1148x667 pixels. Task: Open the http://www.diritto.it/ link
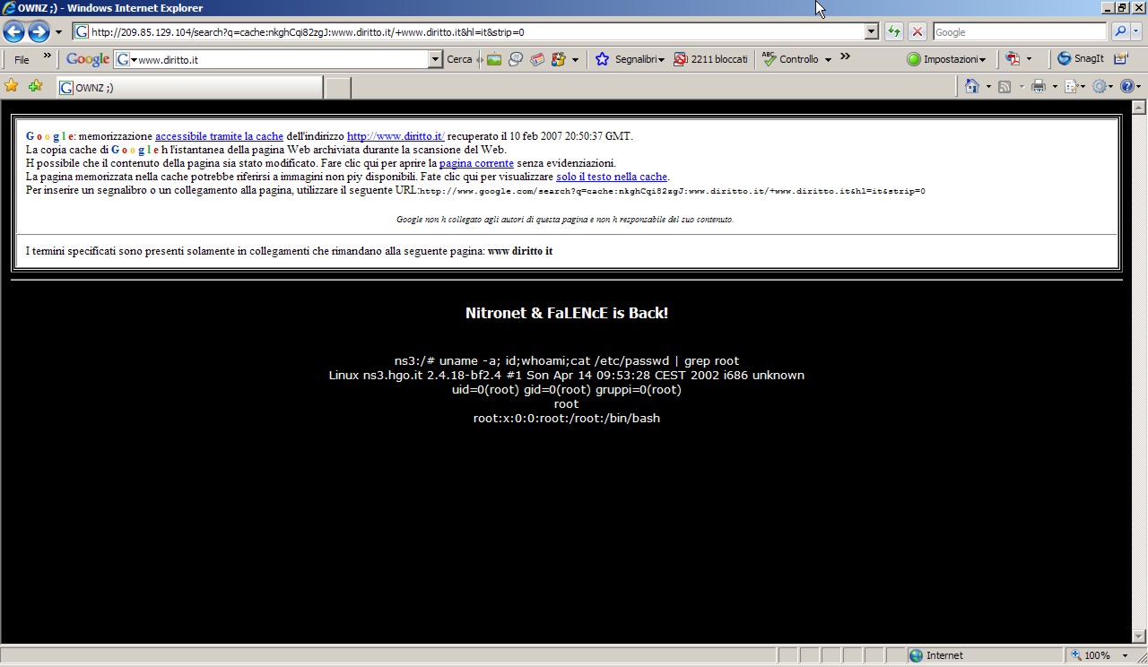click(x=396, y=136)
